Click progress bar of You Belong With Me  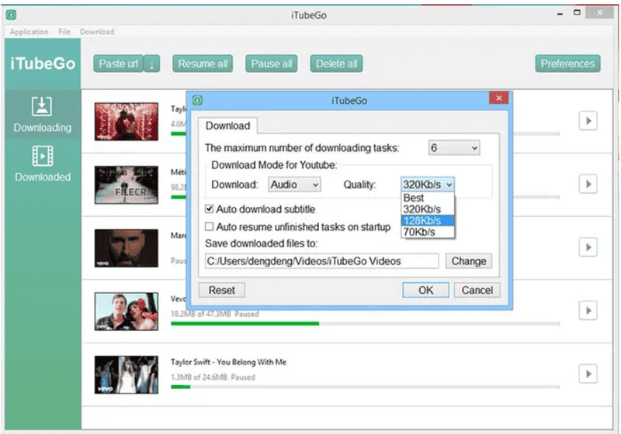coord(365,387)
